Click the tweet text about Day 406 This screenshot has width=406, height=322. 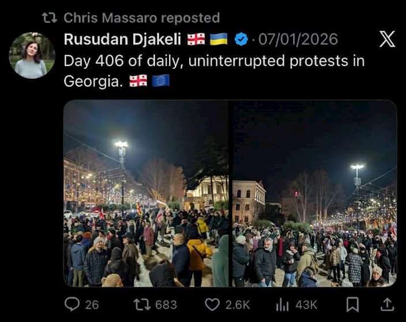click(214, 71)
